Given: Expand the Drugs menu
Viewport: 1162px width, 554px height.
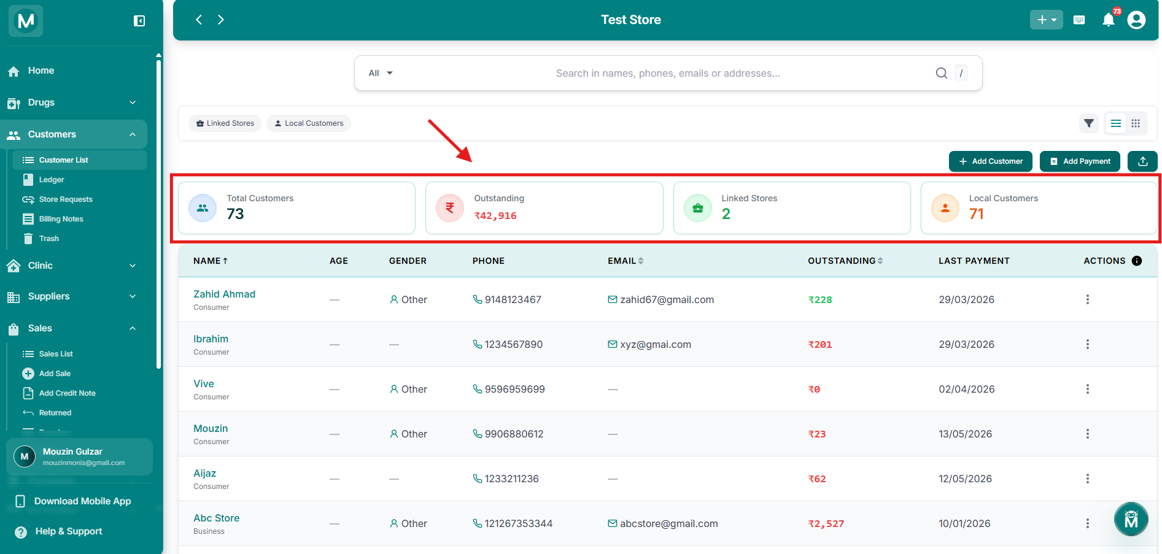Looking at the screenshot, I should tap(74, 102).
